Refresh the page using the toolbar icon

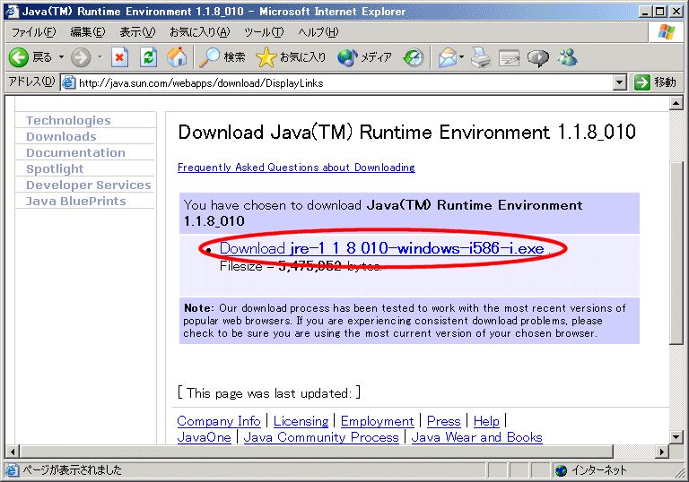pos(149,57)
